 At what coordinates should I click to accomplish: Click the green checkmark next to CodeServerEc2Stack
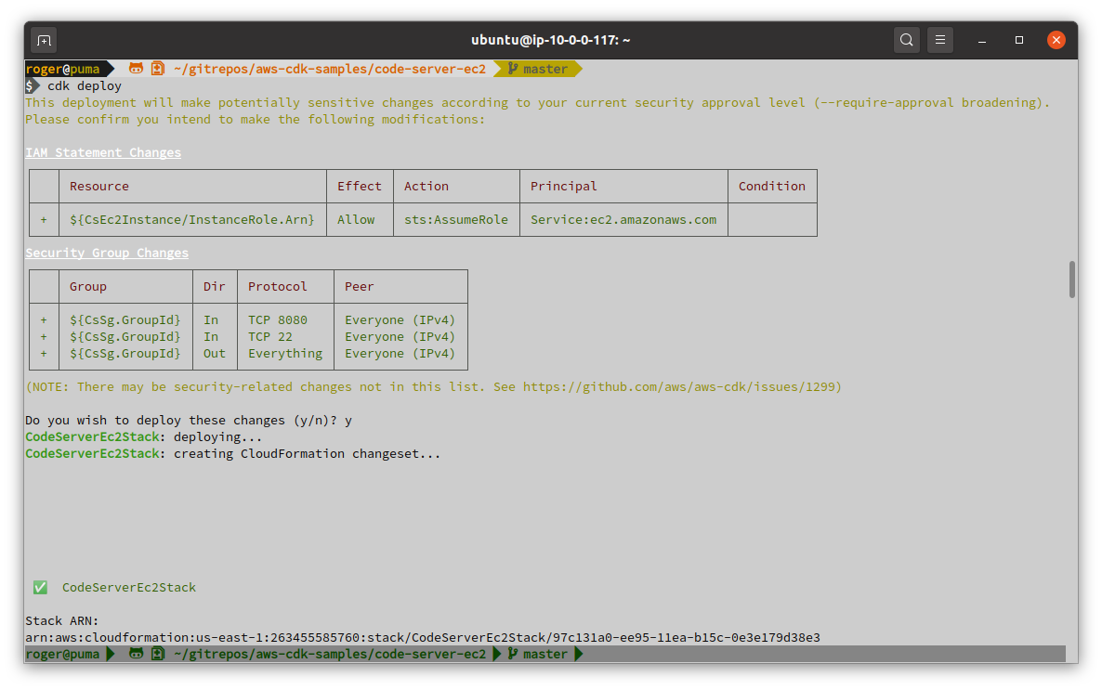tap(40, 588)
